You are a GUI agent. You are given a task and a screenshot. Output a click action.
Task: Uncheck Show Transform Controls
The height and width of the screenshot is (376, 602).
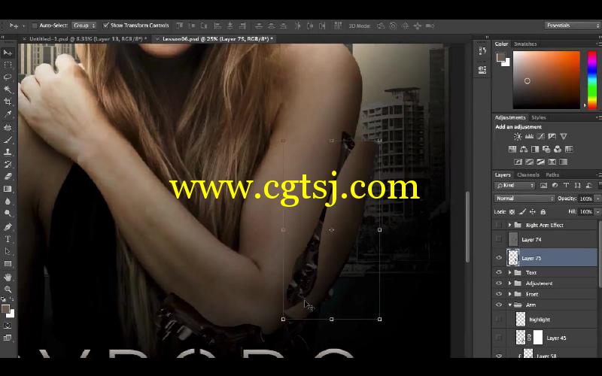(105, 26)
